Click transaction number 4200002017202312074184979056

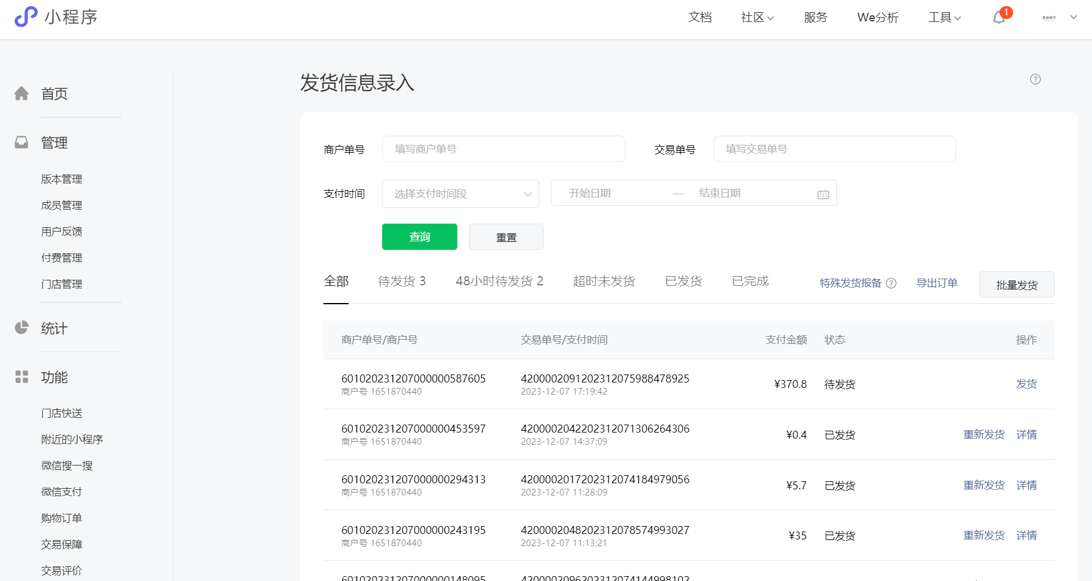605,480
